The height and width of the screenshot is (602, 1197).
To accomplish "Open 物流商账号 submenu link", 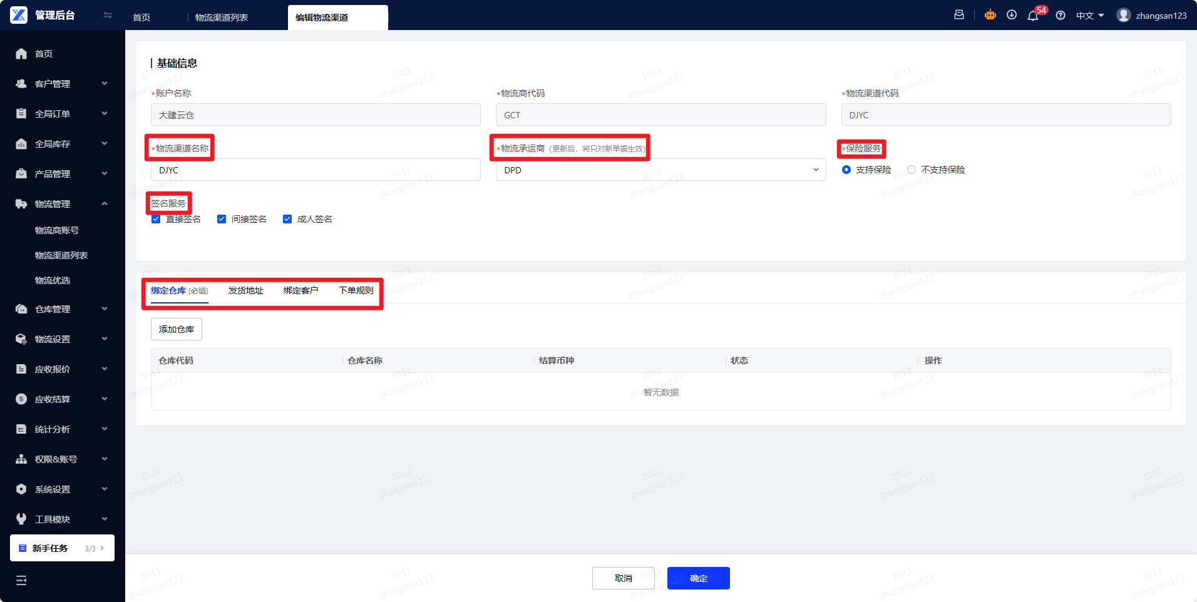I will (57, 230).
